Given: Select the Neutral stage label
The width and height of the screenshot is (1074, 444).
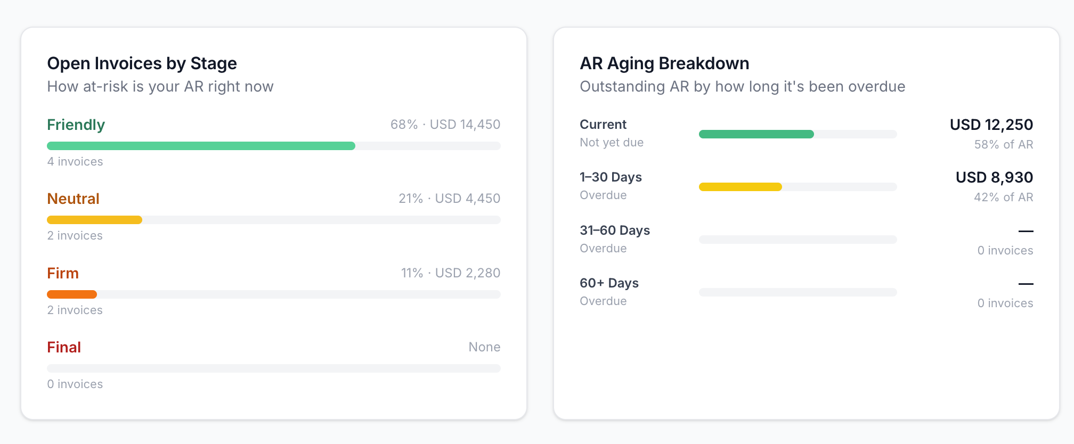Looking at the screenshot, I should (x=73, y=199).
